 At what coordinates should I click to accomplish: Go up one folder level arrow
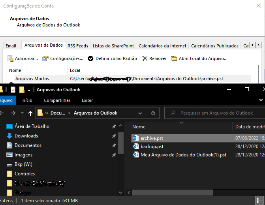coord(30,113)
